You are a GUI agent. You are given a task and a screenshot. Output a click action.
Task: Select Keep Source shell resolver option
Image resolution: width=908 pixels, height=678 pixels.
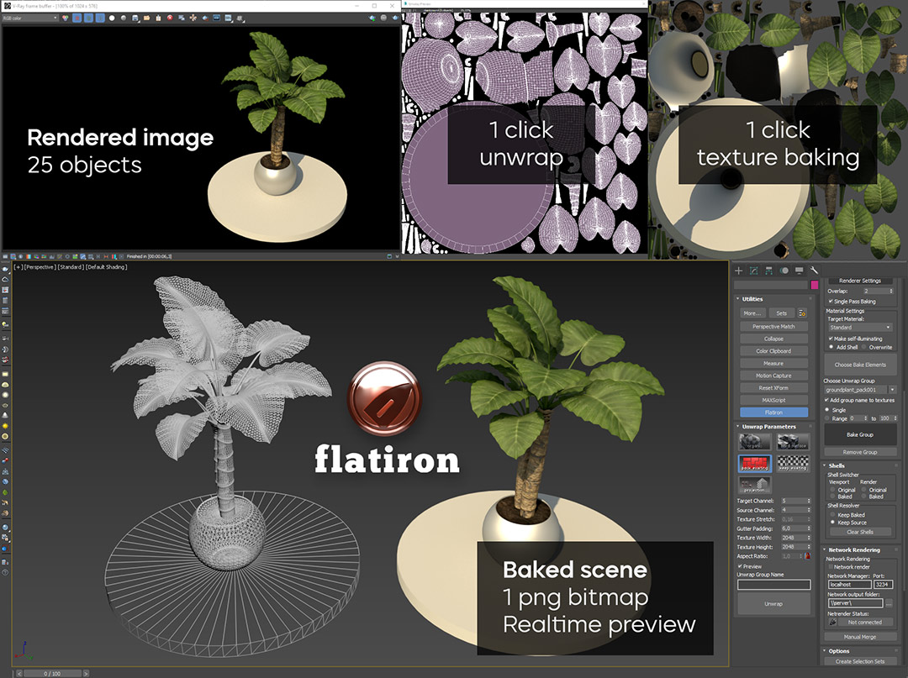click(832, 523)
